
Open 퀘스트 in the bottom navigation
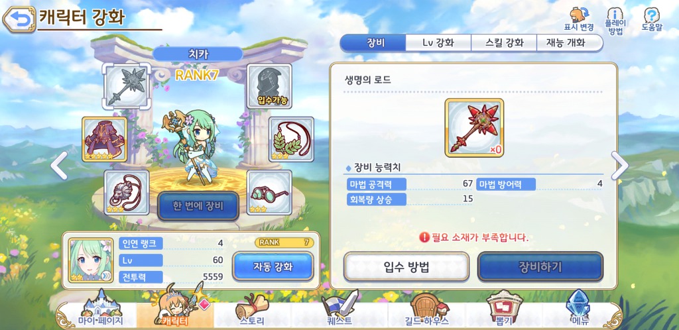pos(339,311)
